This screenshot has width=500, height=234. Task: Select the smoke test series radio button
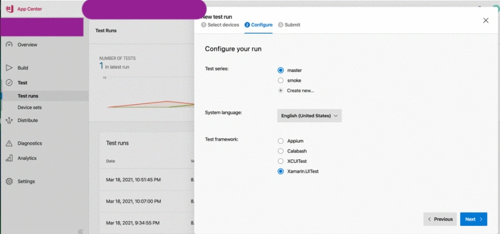281,81
